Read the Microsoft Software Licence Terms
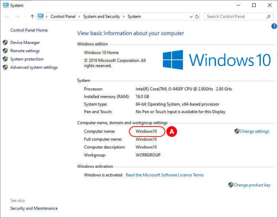 (x=165, y=175)
